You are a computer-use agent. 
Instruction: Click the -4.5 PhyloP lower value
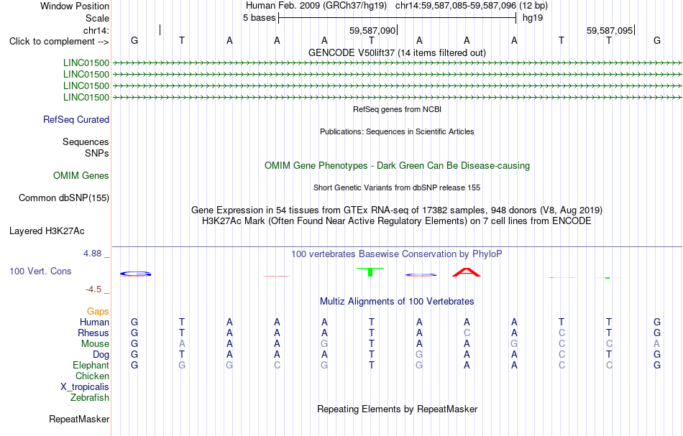pos(93,289)
